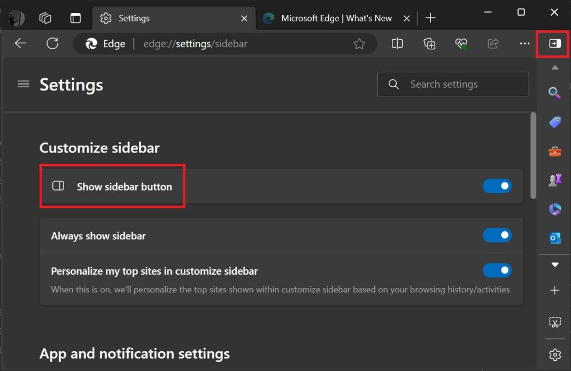
Task: Open Search in the Edge sidebar
Action: pos(554,92)
